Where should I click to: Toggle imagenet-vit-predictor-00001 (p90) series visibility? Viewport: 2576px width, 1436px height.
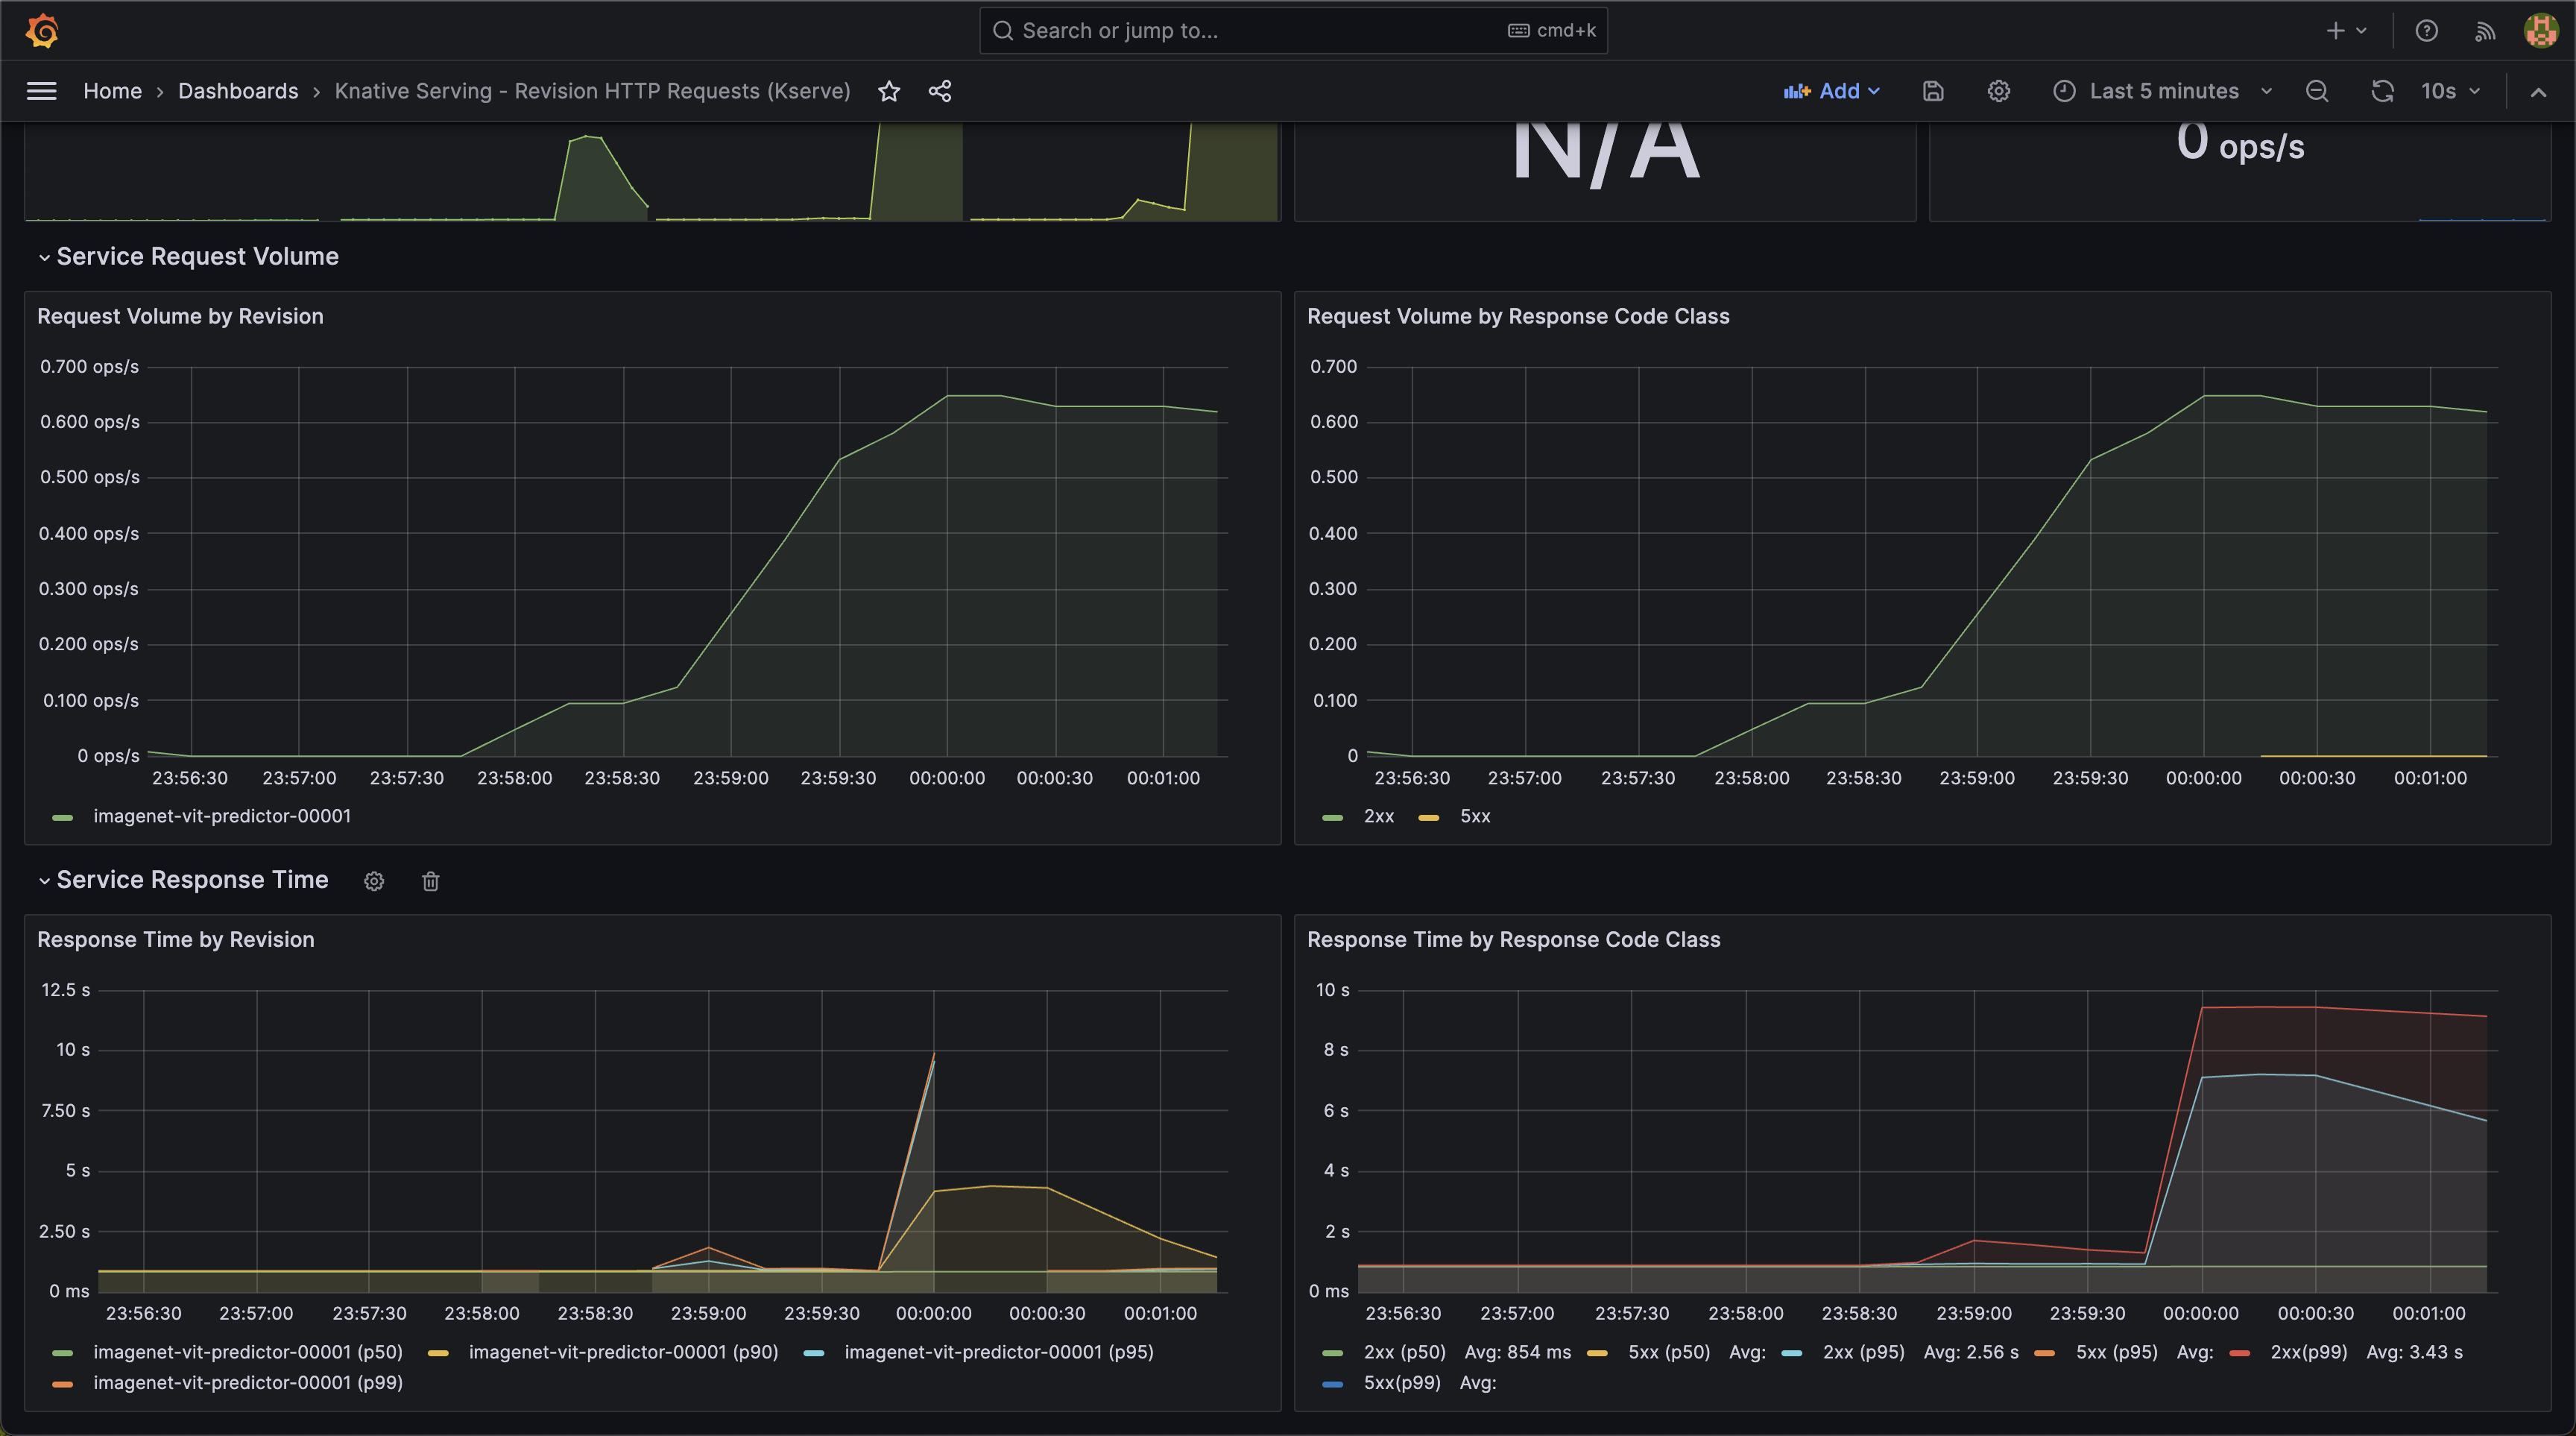622,1352
